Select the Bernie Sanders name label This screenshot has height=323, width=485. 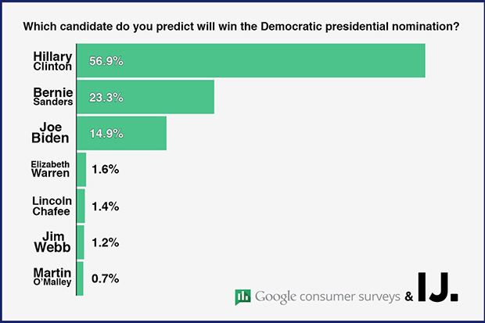click(x=53, y=96)
